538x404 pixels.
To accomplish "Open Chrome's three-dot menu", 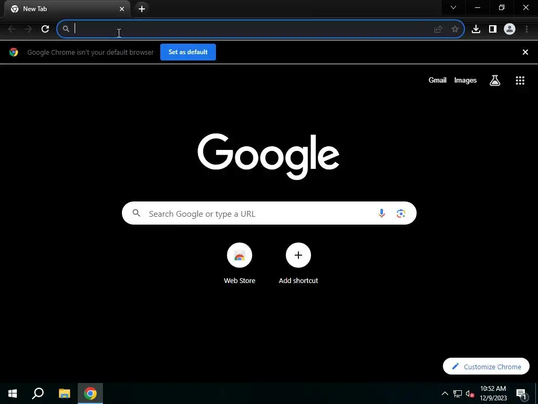I will click(526, 29).
